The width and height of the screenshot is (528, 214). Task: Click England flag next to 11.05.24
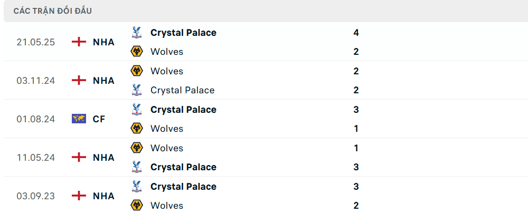pyautogui.click(x=79, y=157)
